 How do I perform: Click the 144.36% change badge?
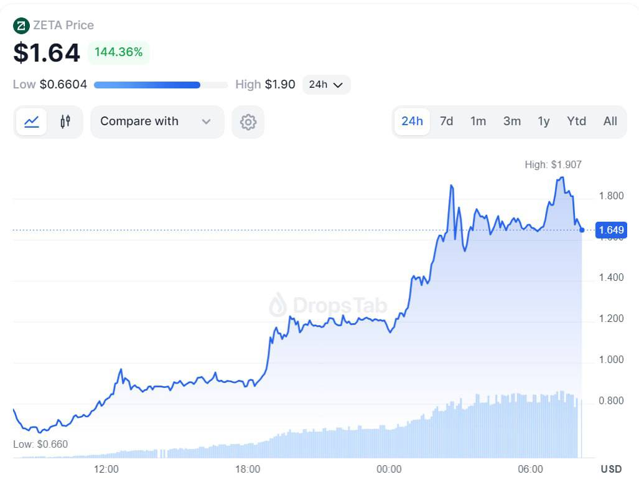(x=118, y=52)
